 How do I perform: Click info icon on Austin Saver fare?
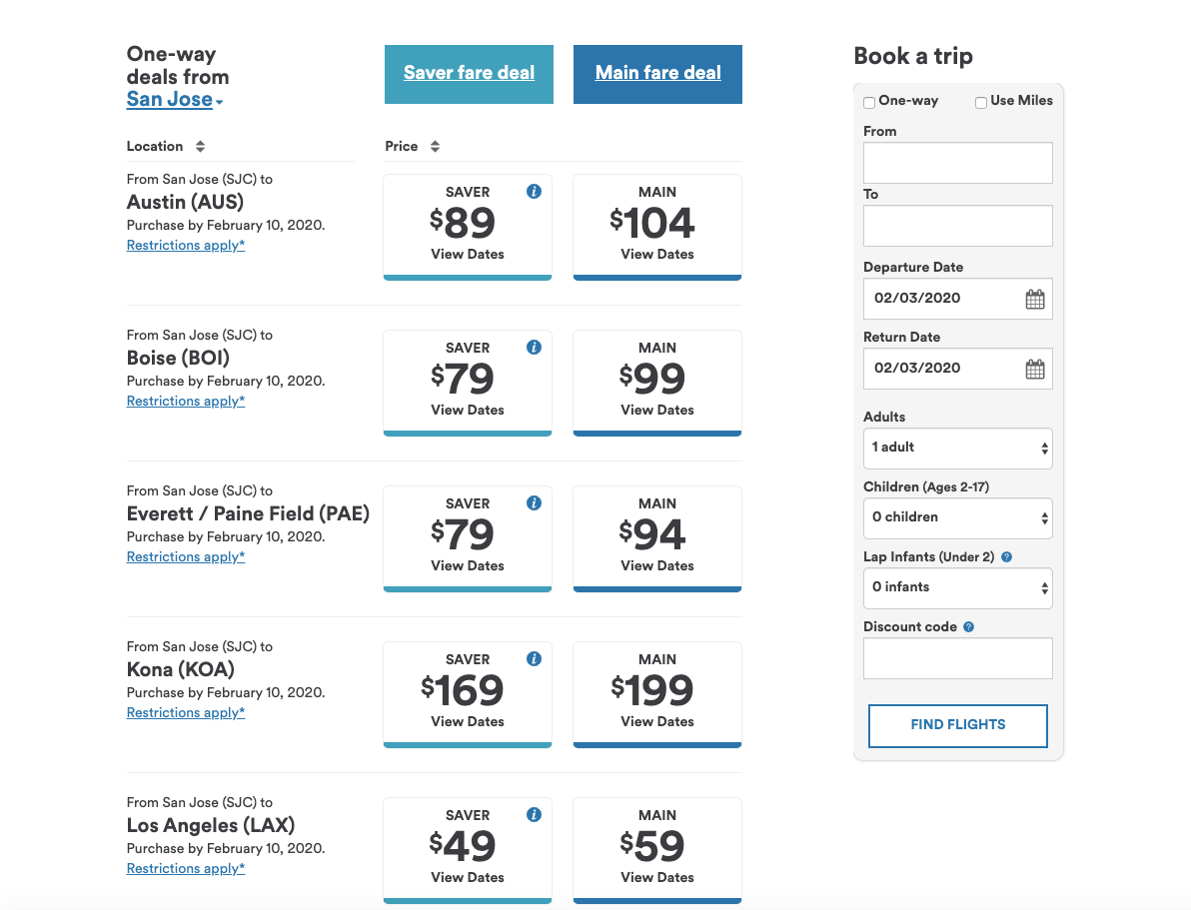point(534,192)
